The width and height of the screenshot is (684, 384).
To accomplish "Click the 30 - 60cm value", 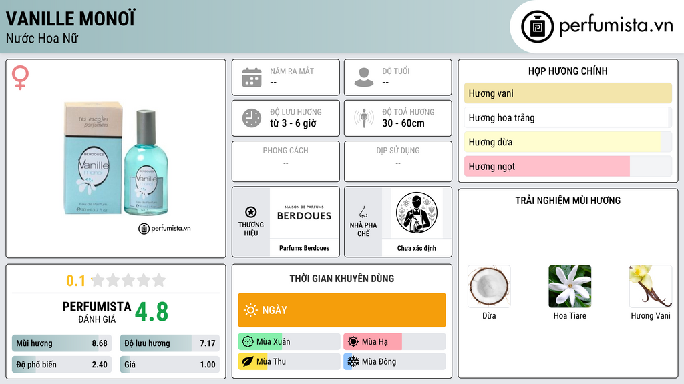I will click(403, 123).
